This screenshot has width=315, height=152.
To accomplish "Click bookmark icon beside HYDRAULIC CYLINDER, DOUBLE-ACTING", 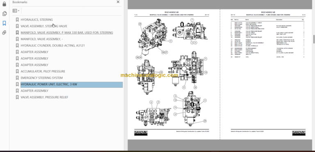I will coord(17,46).
